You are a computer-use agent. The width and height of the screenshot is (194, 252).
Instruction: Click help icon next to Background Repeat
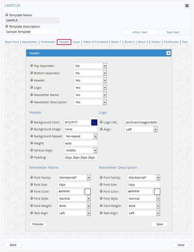32,136
